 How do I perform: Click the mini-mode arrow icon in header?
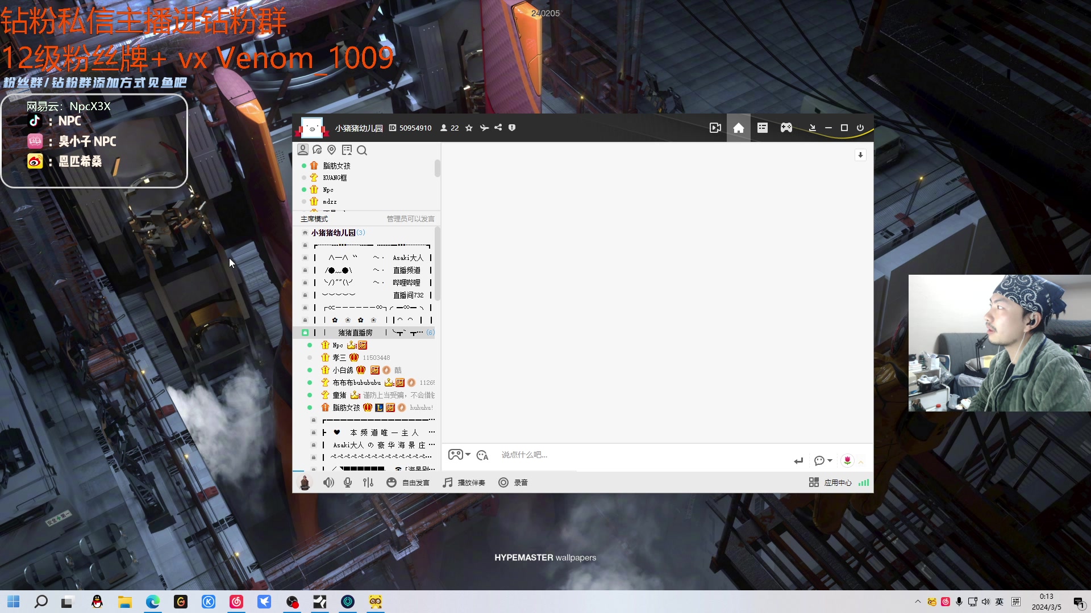pos(813,128)
